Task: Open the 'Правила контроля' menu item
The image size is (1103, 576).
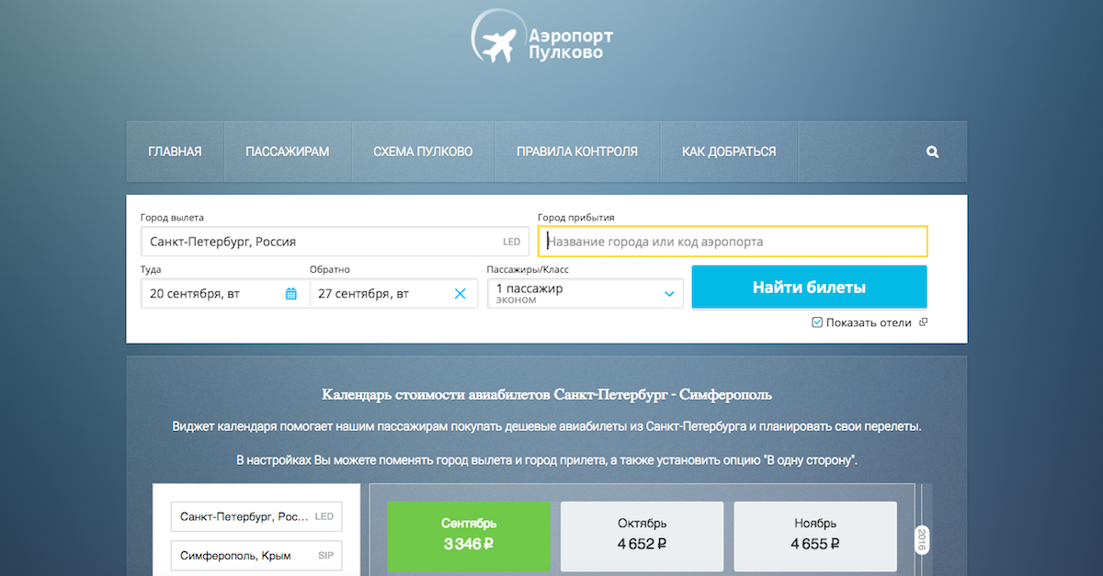Action: [x=576, y=152]
